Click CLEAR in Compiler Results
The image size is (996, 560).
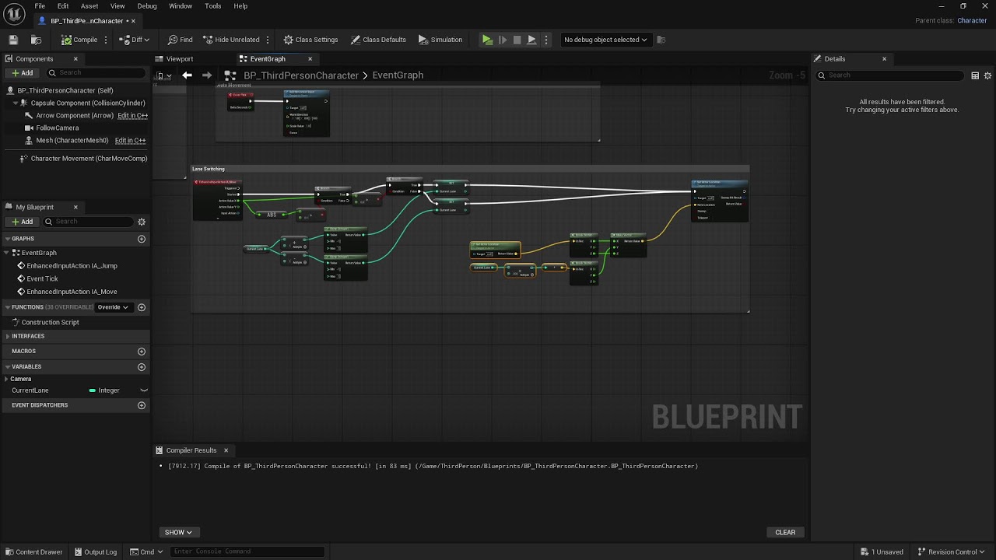tap(785, 533)
